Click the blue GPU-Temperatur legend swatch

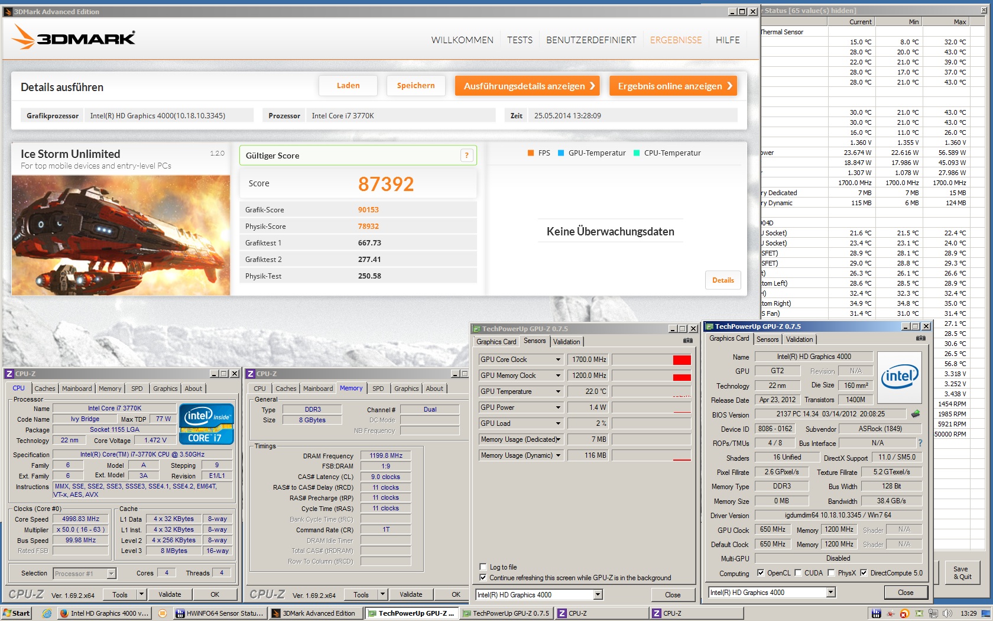[x=561, y=153]
